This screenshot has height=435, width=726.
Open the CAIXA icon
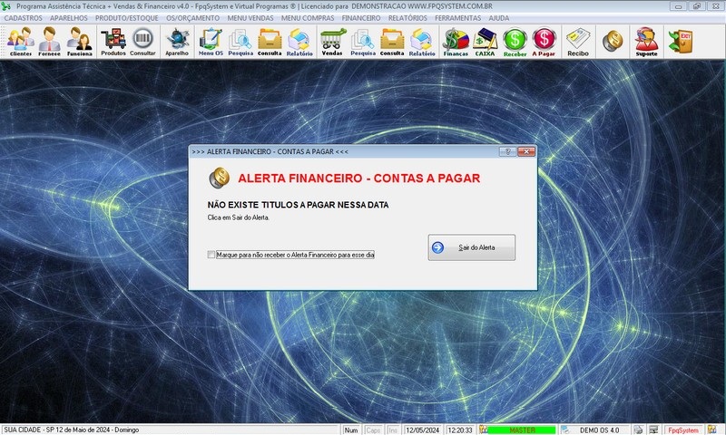coord(485,41)
